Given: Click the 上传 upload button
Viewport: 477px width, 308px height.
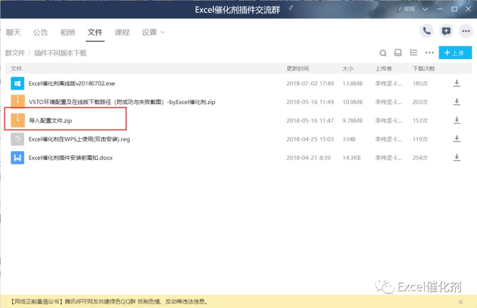Looking at the screenshot, I should (x=455, y=53).
